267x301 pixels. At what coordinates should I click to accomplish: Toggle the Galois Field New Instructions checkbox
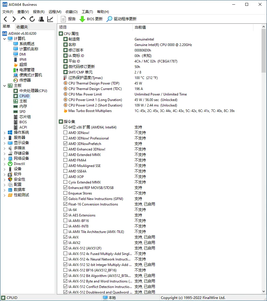click(x=65, y=199)
